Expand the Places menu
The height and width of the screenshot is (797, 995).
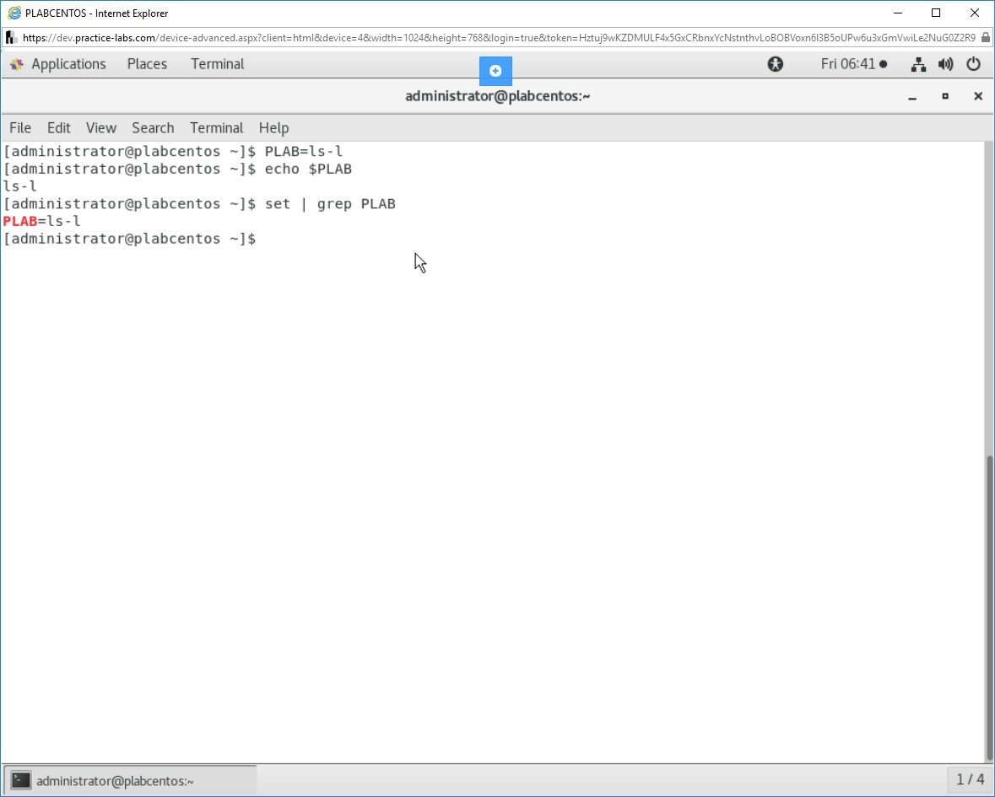coord(147,64)
